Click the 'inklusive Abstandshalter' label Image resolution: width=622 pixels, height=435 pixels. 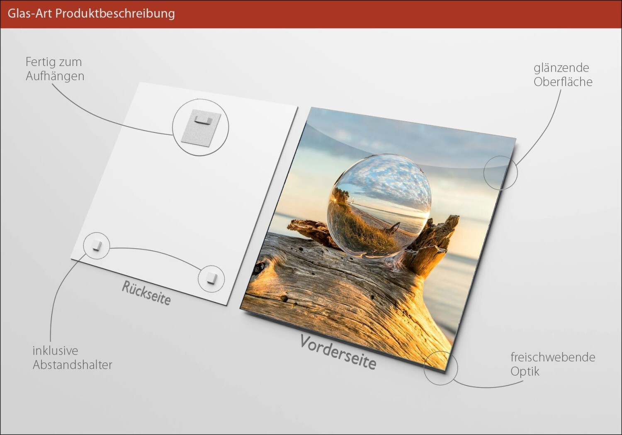(x=72, y=357)
